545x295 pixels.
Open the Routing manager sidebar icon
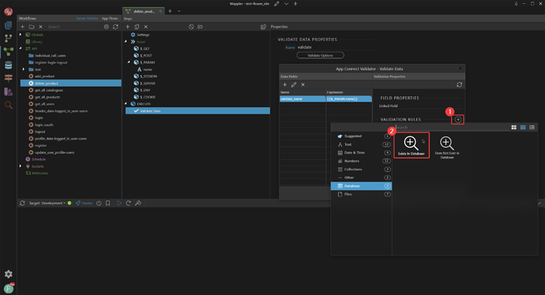pyautogui.click(x=9, y=78)
